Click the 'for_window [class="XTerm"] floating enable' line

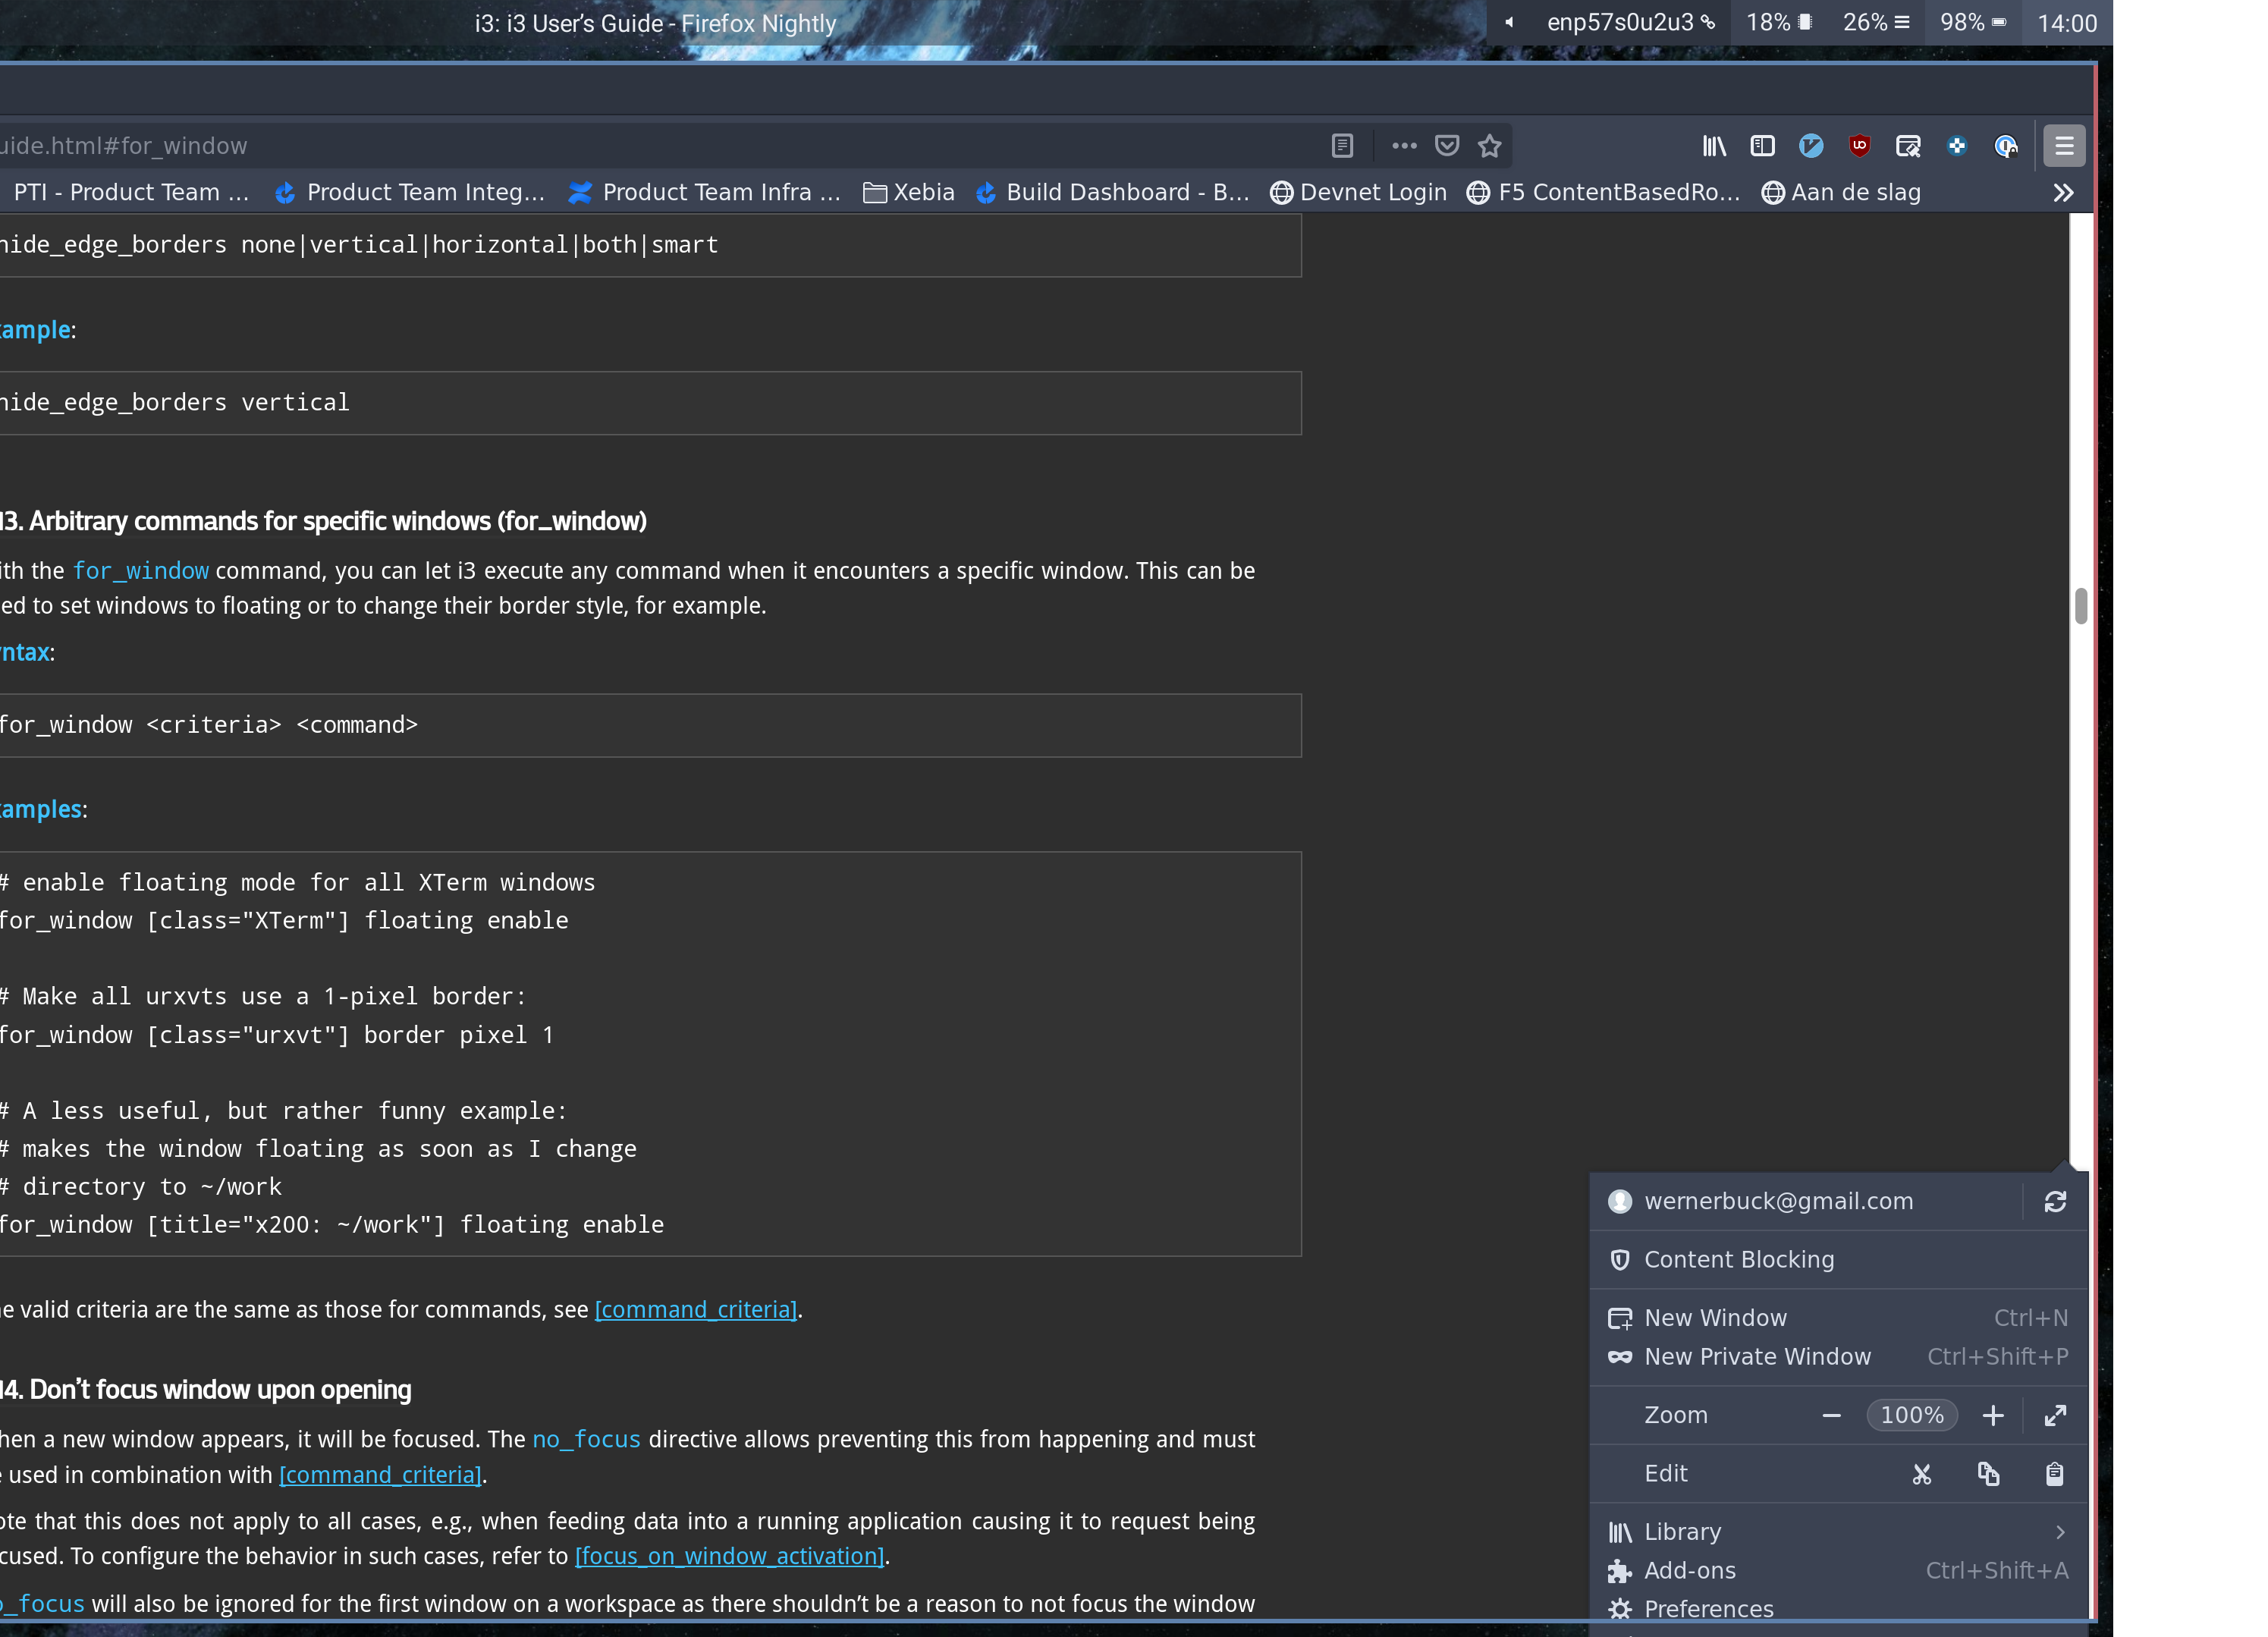tap(284, 921)
